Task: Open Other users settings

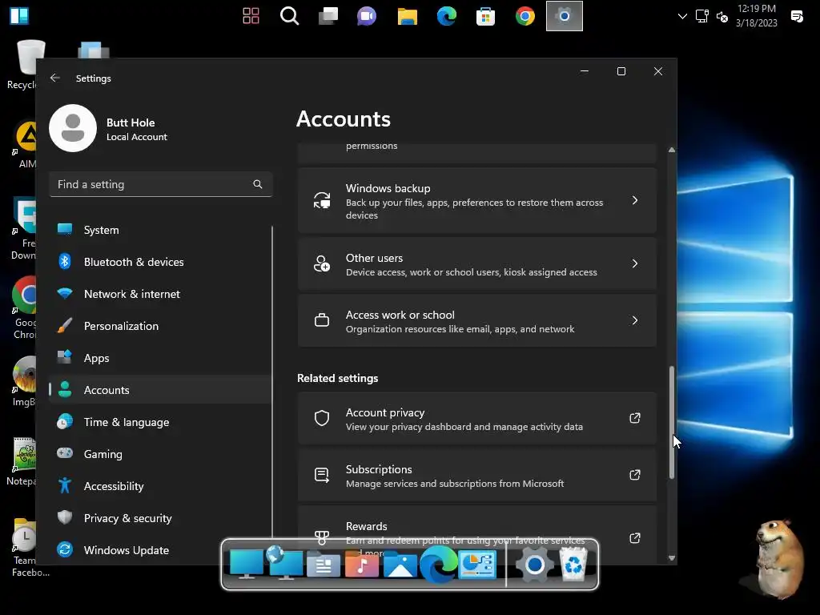Action: [477, 264]
